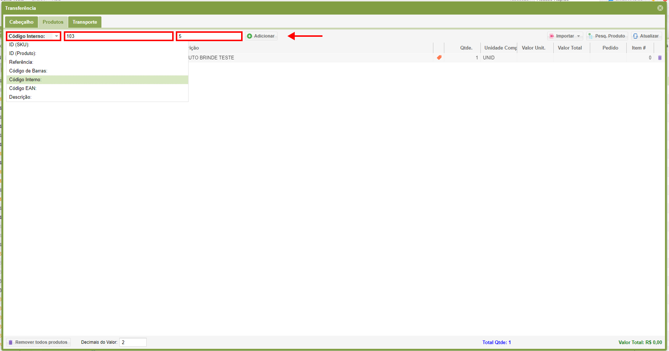The height and width of the screenshot is (351, 669).
Task: Delete the product row with trash icon
Action: coord(660,58)
